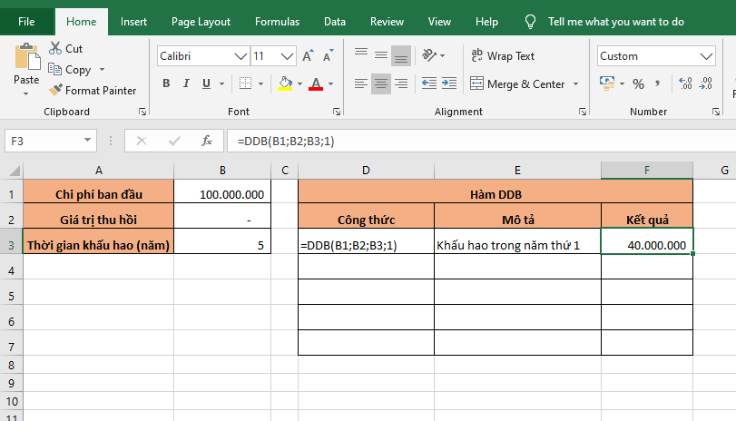Click the Tell me lightbulb icon

tap(530, 22)
